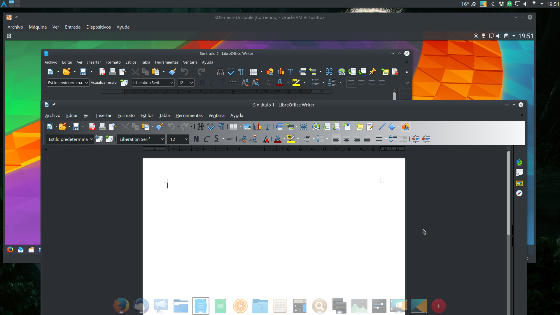Open Navigator compass in Sin título 1 sidebar
Image resolution: width=560 pixels, height=315 pixels.
[x=519, y=193]
